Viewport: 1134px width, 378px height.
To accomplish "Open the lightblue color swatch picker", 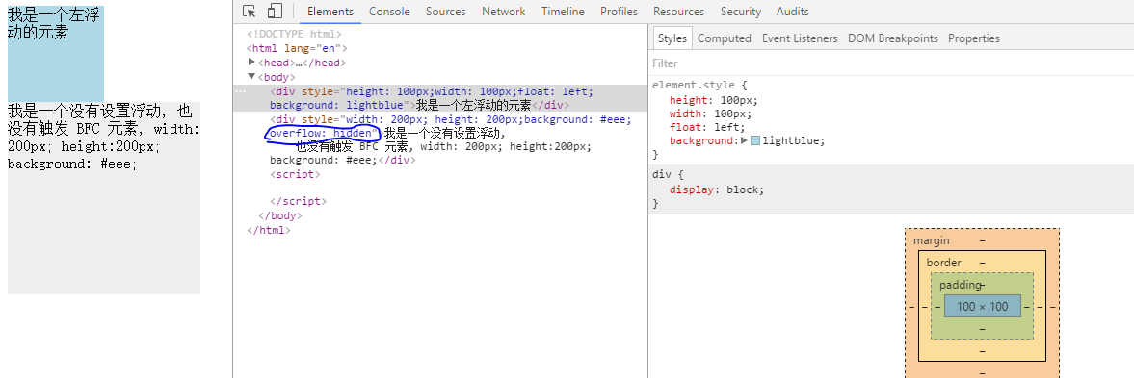I will pyautogui.click(x=755, y=140).
